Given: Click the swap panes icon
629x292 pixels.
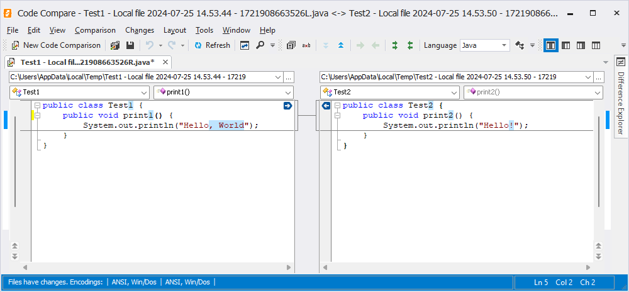Looking at the screenshot, I should tap(245, 45).
